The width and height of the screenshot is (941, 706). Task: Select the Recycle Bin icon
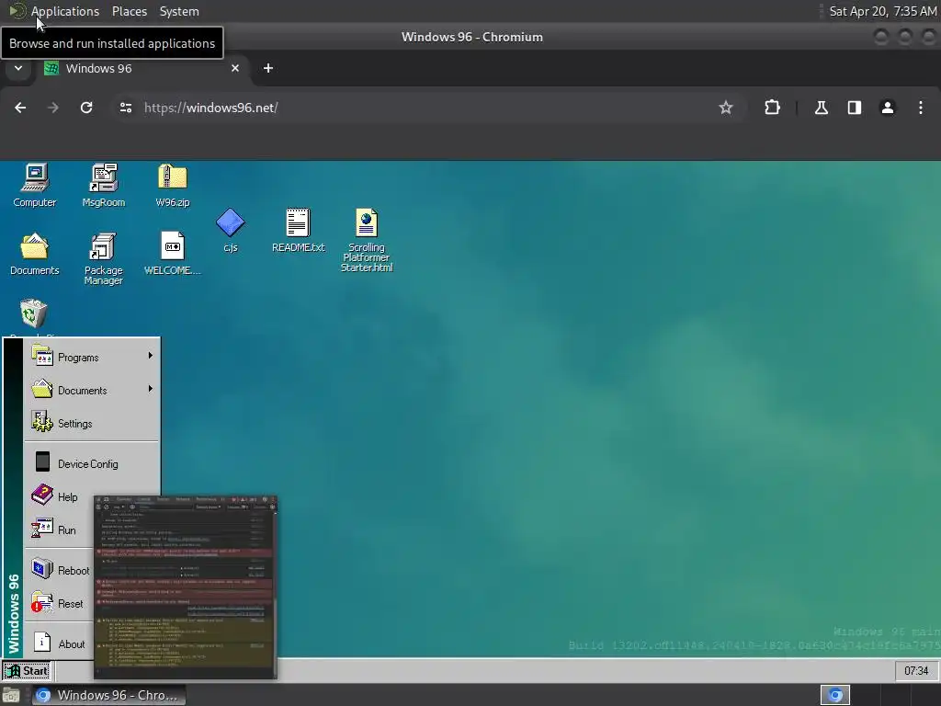coord(34,313)
